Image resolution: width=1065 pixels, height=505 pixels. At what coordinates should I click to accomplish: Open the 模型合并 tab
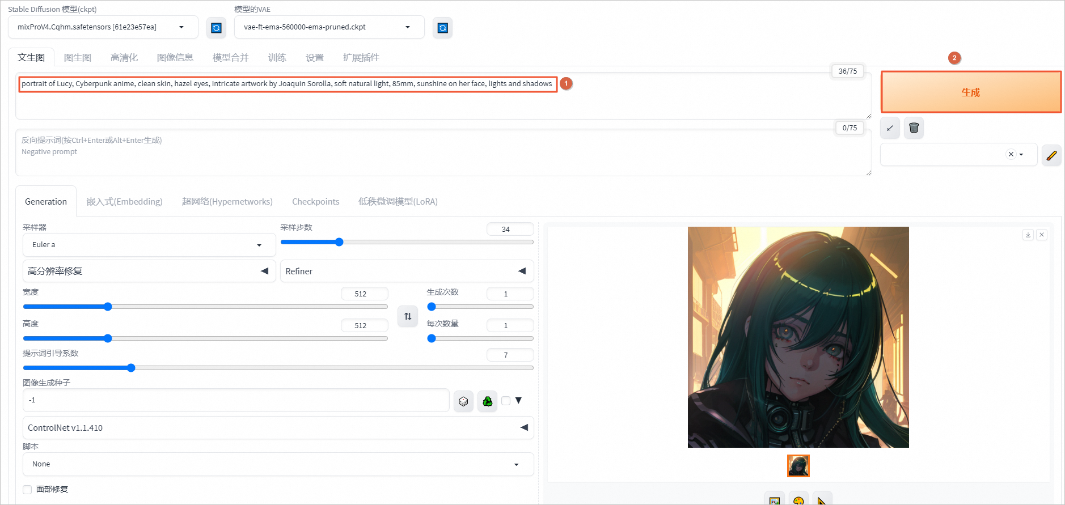pyautogui.click(x=231, y=57)
